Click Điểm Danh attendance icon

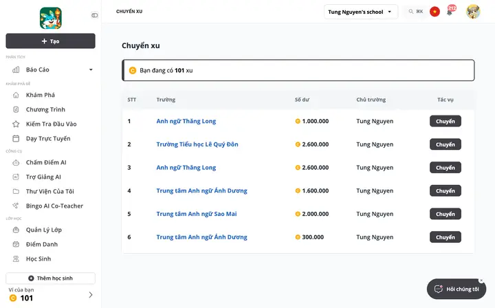pos(16,244)
